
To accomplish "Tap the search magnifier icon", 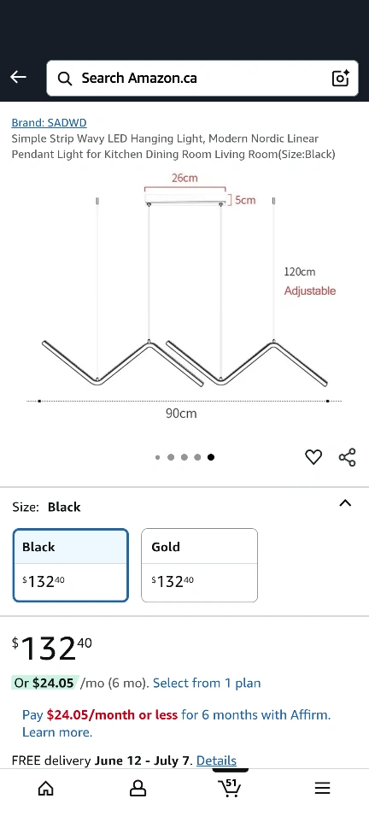I will pyautogui.click(x=64, y=78).
